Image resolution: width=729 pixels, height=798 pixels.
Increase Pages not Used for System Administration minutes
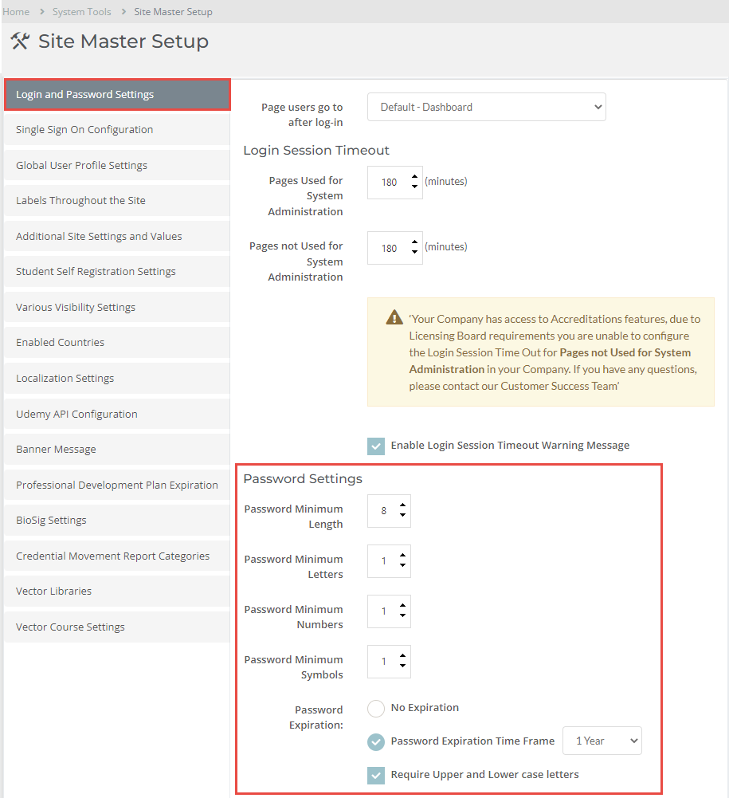[x=414, y=242]
